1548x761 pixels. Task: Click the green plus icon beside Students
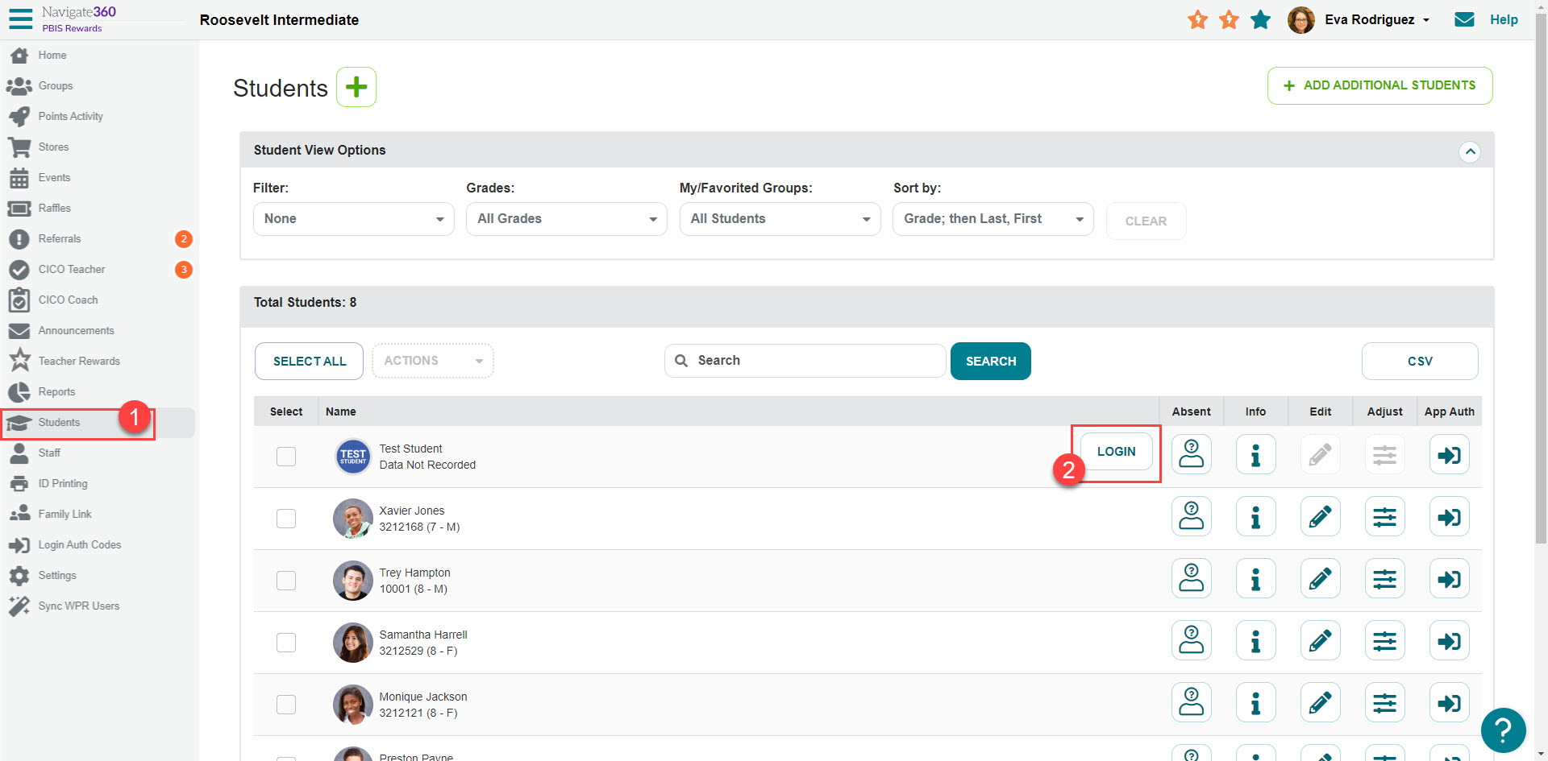(x=356, y=87)
